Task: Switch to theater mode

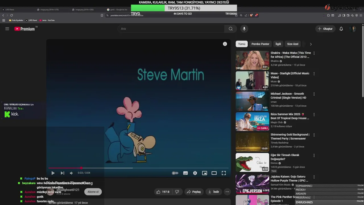Action: click(214, 173)
